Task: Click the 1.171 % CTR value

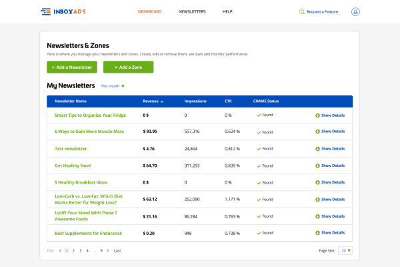Action: (232, 200)
